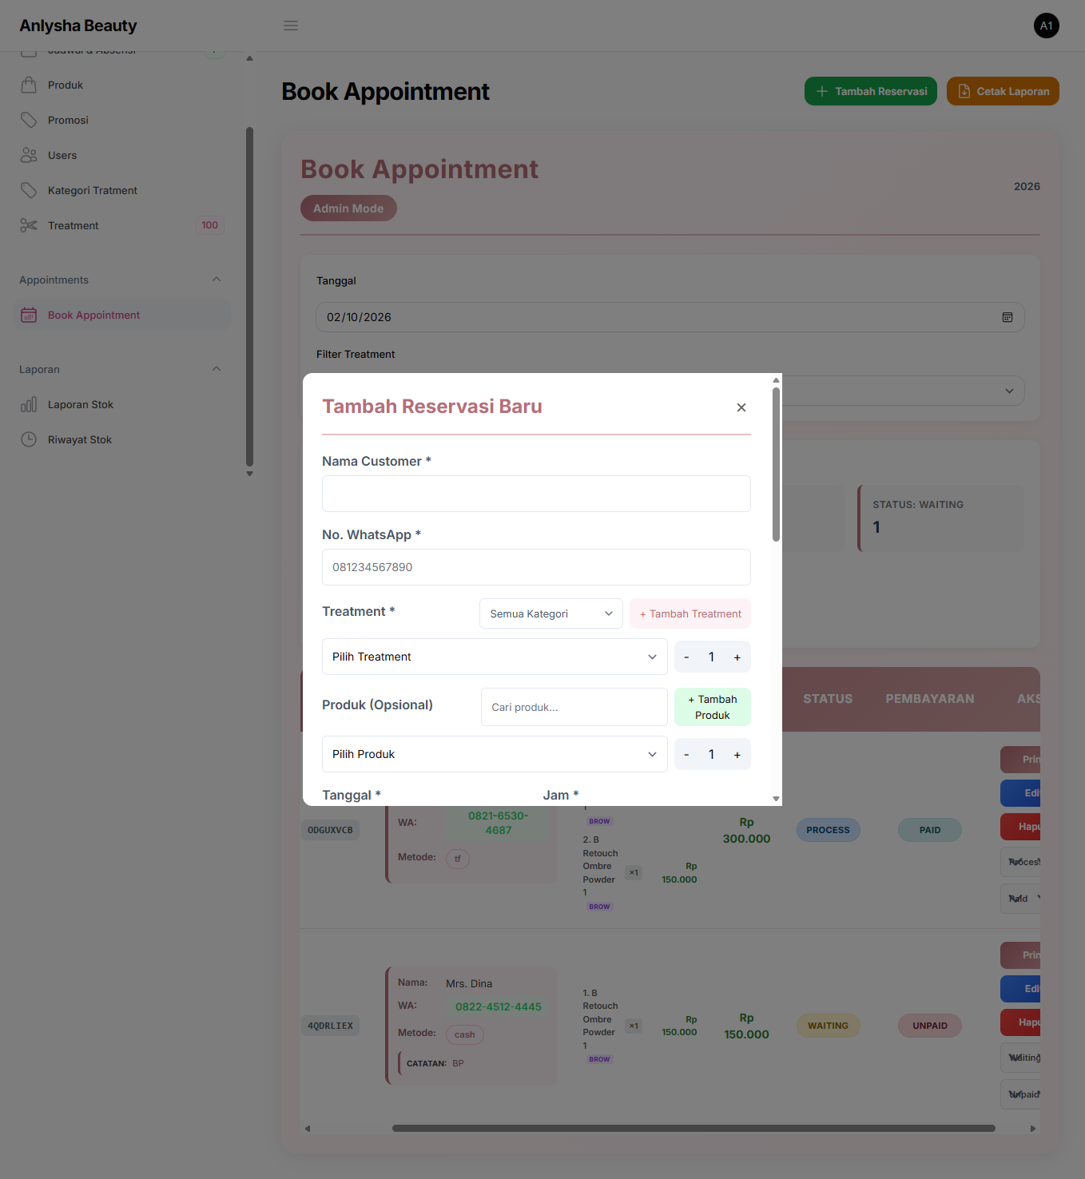Screen dimensions: 1085x1179
Task: Collapse the Laporan section
Action: coord(217,369)
